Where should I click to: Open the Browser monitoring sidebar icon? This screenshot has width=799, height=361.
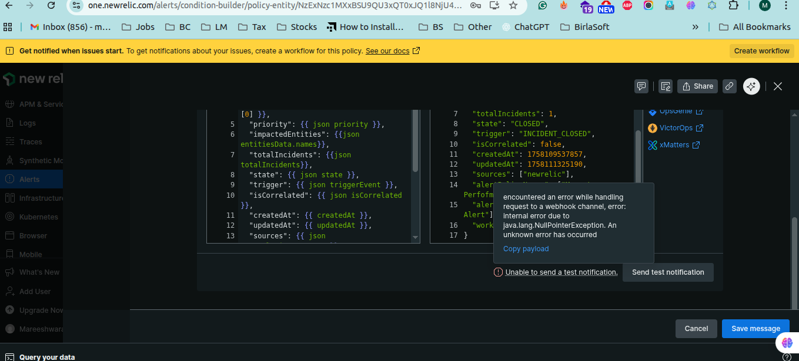(9, 235)
